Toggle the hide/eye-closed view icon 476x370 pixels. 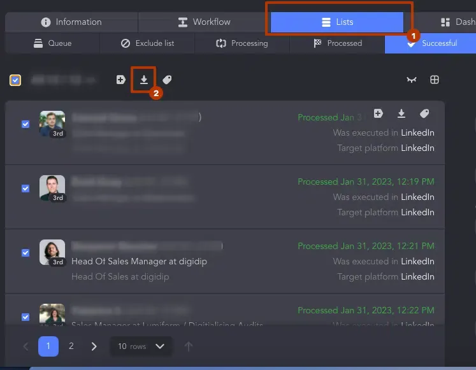(412, 80)
